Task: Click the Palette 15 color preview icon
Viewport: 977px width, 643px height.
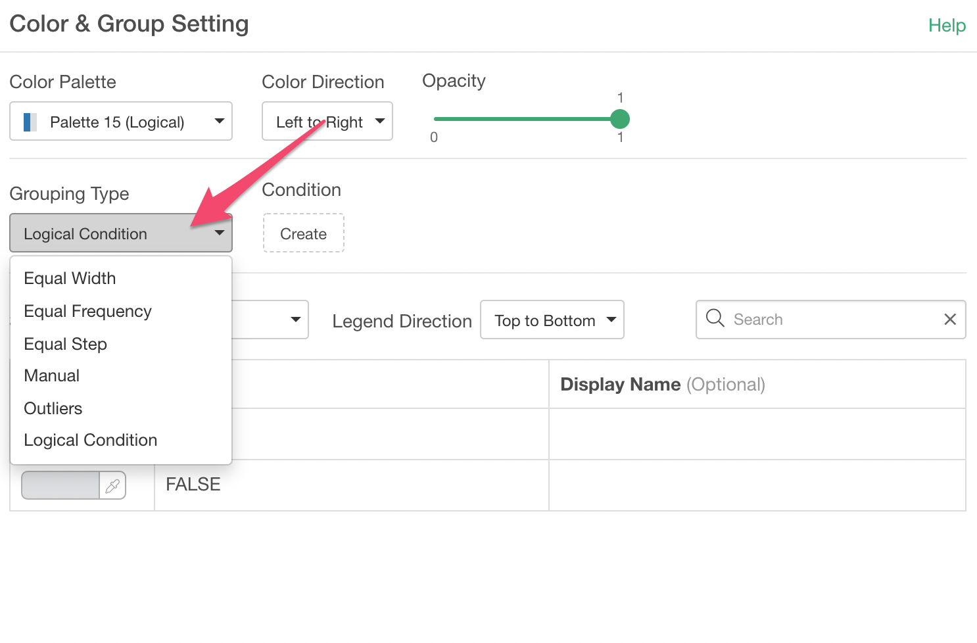Action: (x=30, y=122)
